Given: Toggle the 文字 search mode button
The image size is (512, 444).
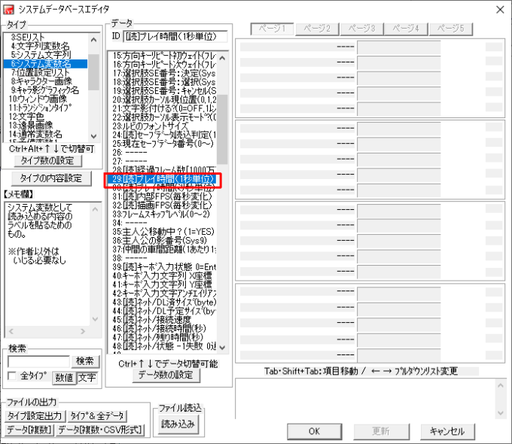Looking at the screenshot, I should tap(87, 377).
